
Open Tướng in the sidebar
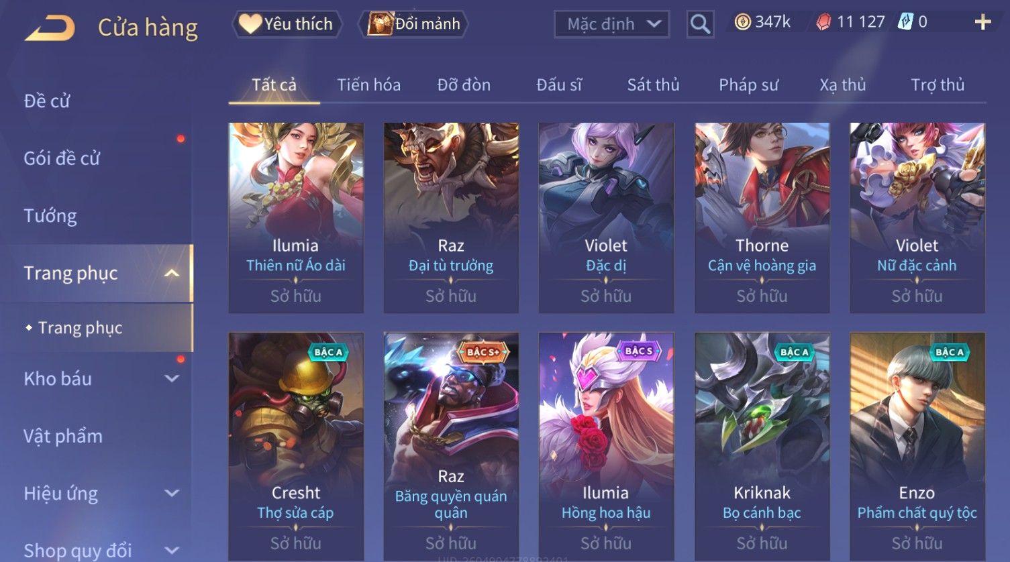pos(50,216)
